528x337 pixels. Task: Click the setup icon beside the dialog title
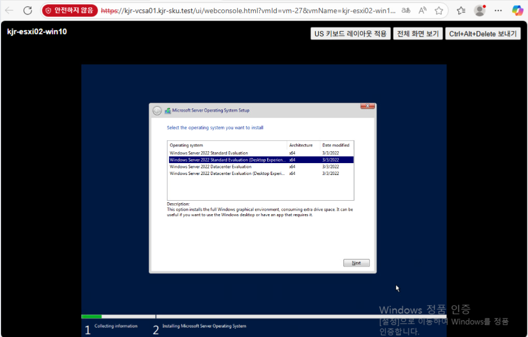[x=167, y=110]
